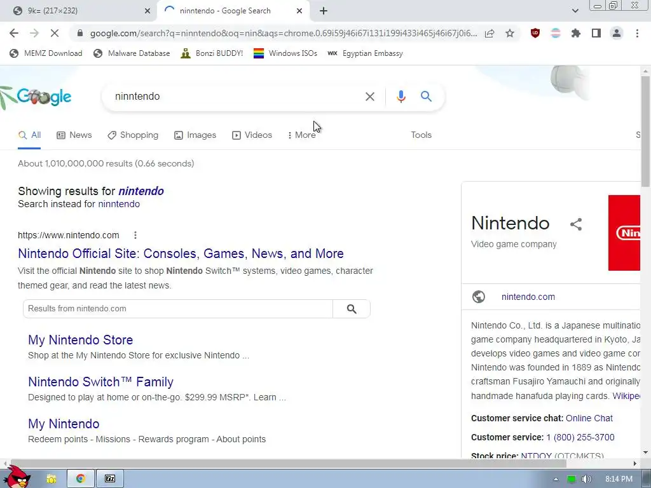The width and height of the screenshot is (651, 488).
Task: Click the globe icon beside nintendo.com
Action: tap(479, 297)
